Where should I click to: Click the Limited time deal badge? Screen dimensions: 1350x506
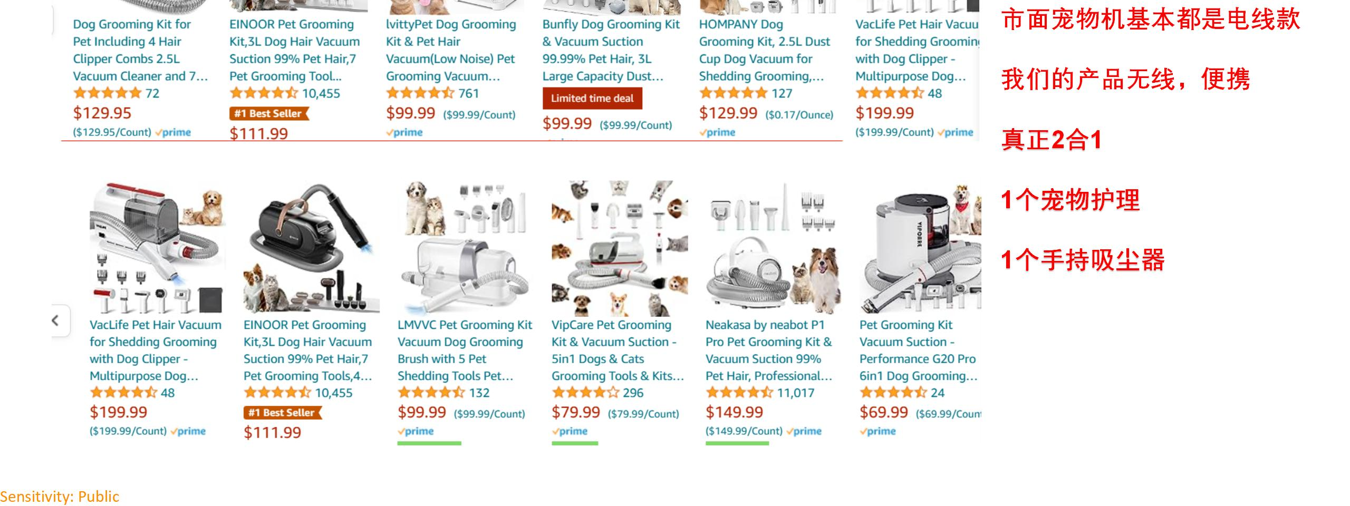592,99
